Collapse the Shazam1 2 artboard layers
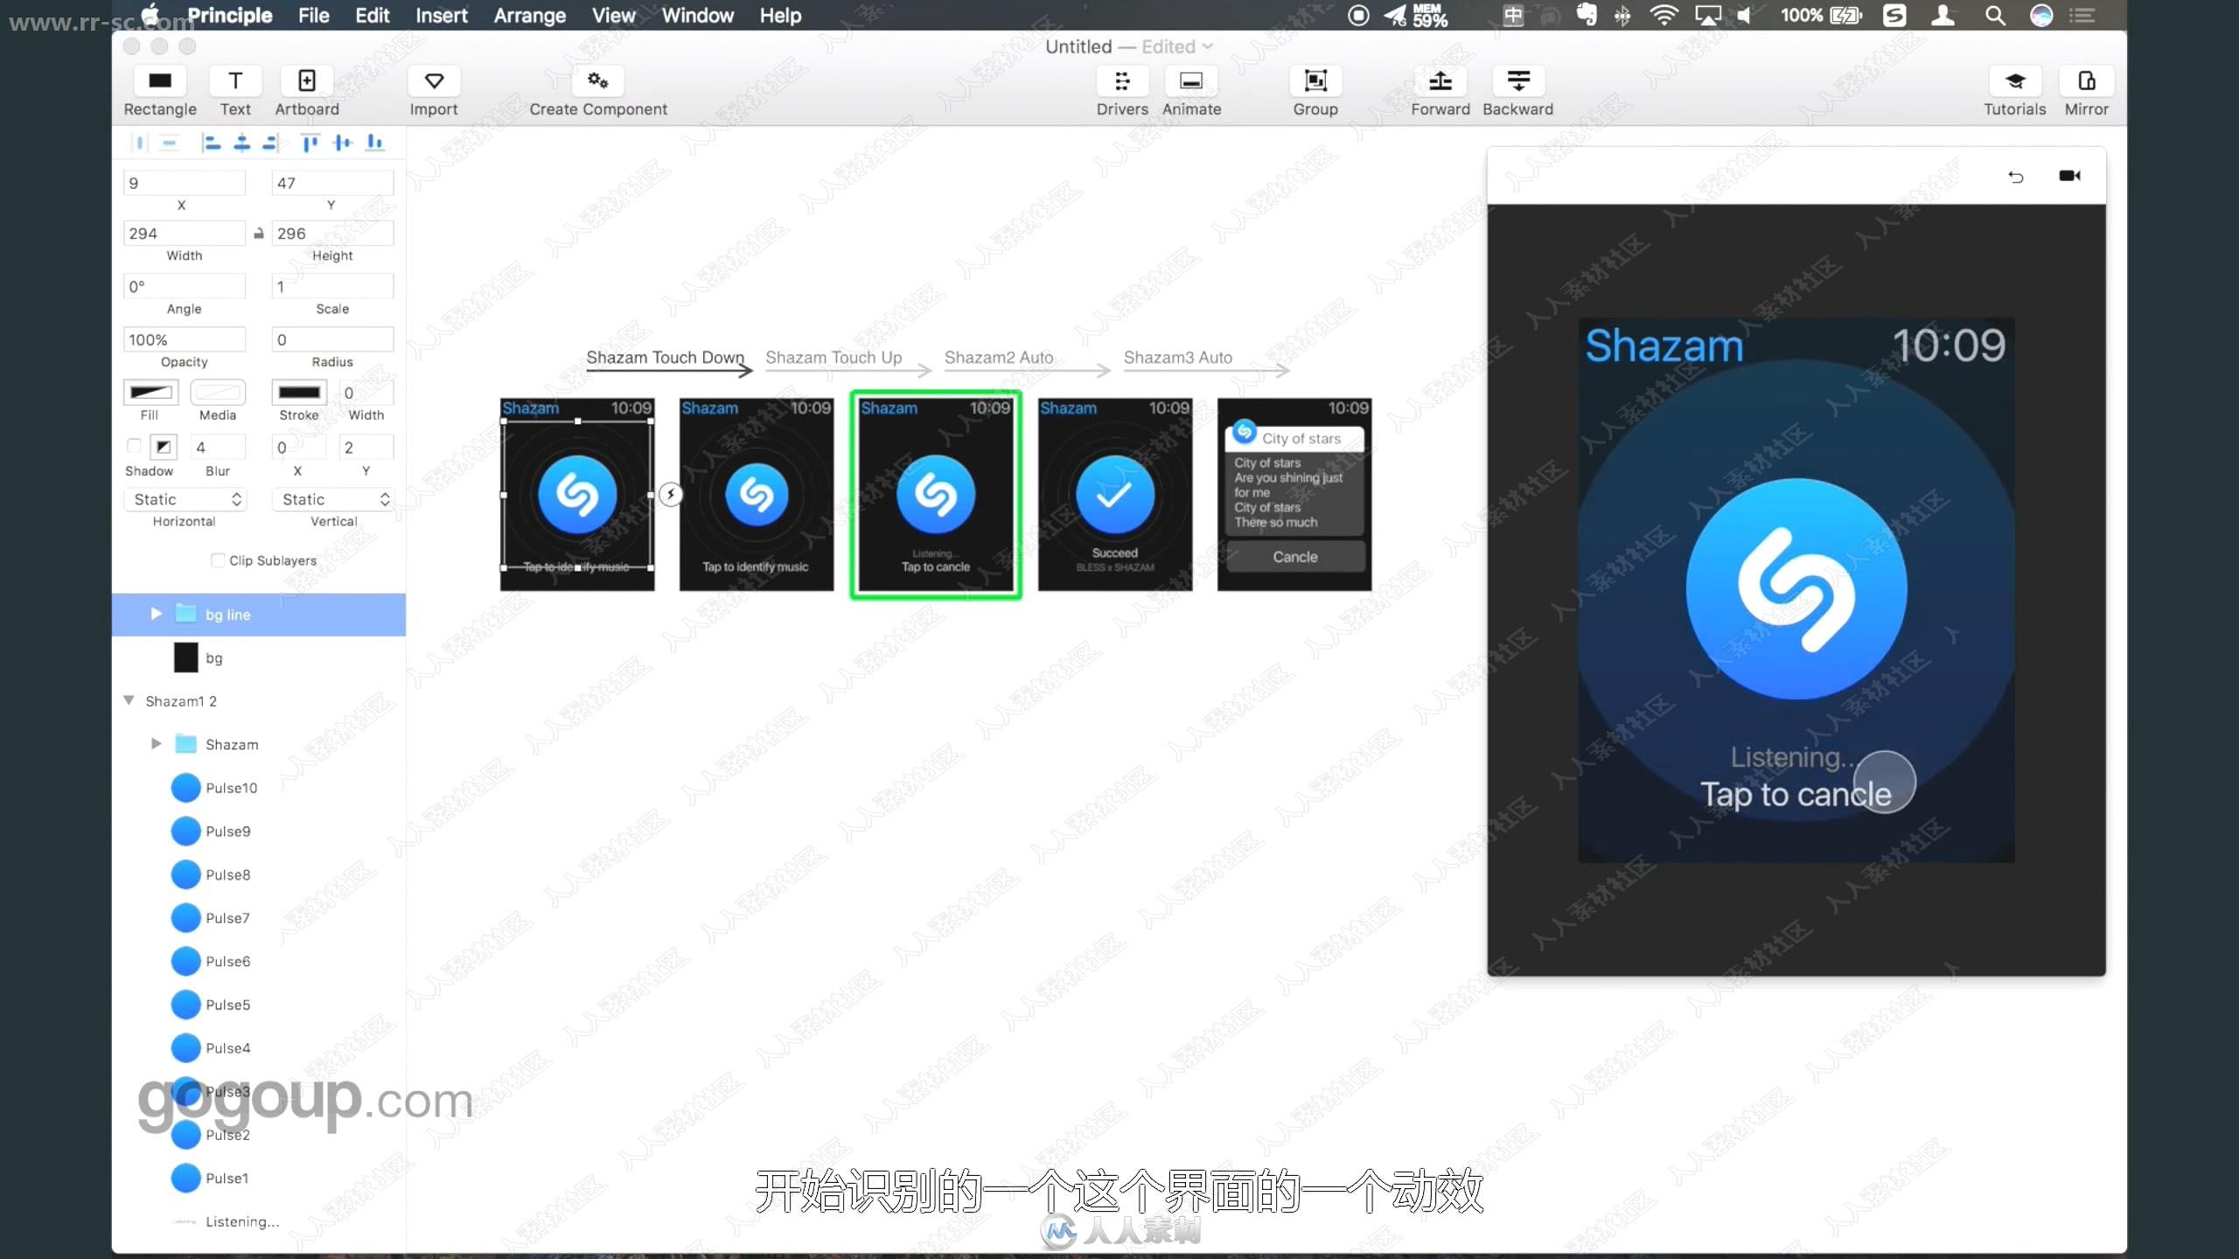The width and height of the screenshot is (2239, 1259). (x=129, y=700)
